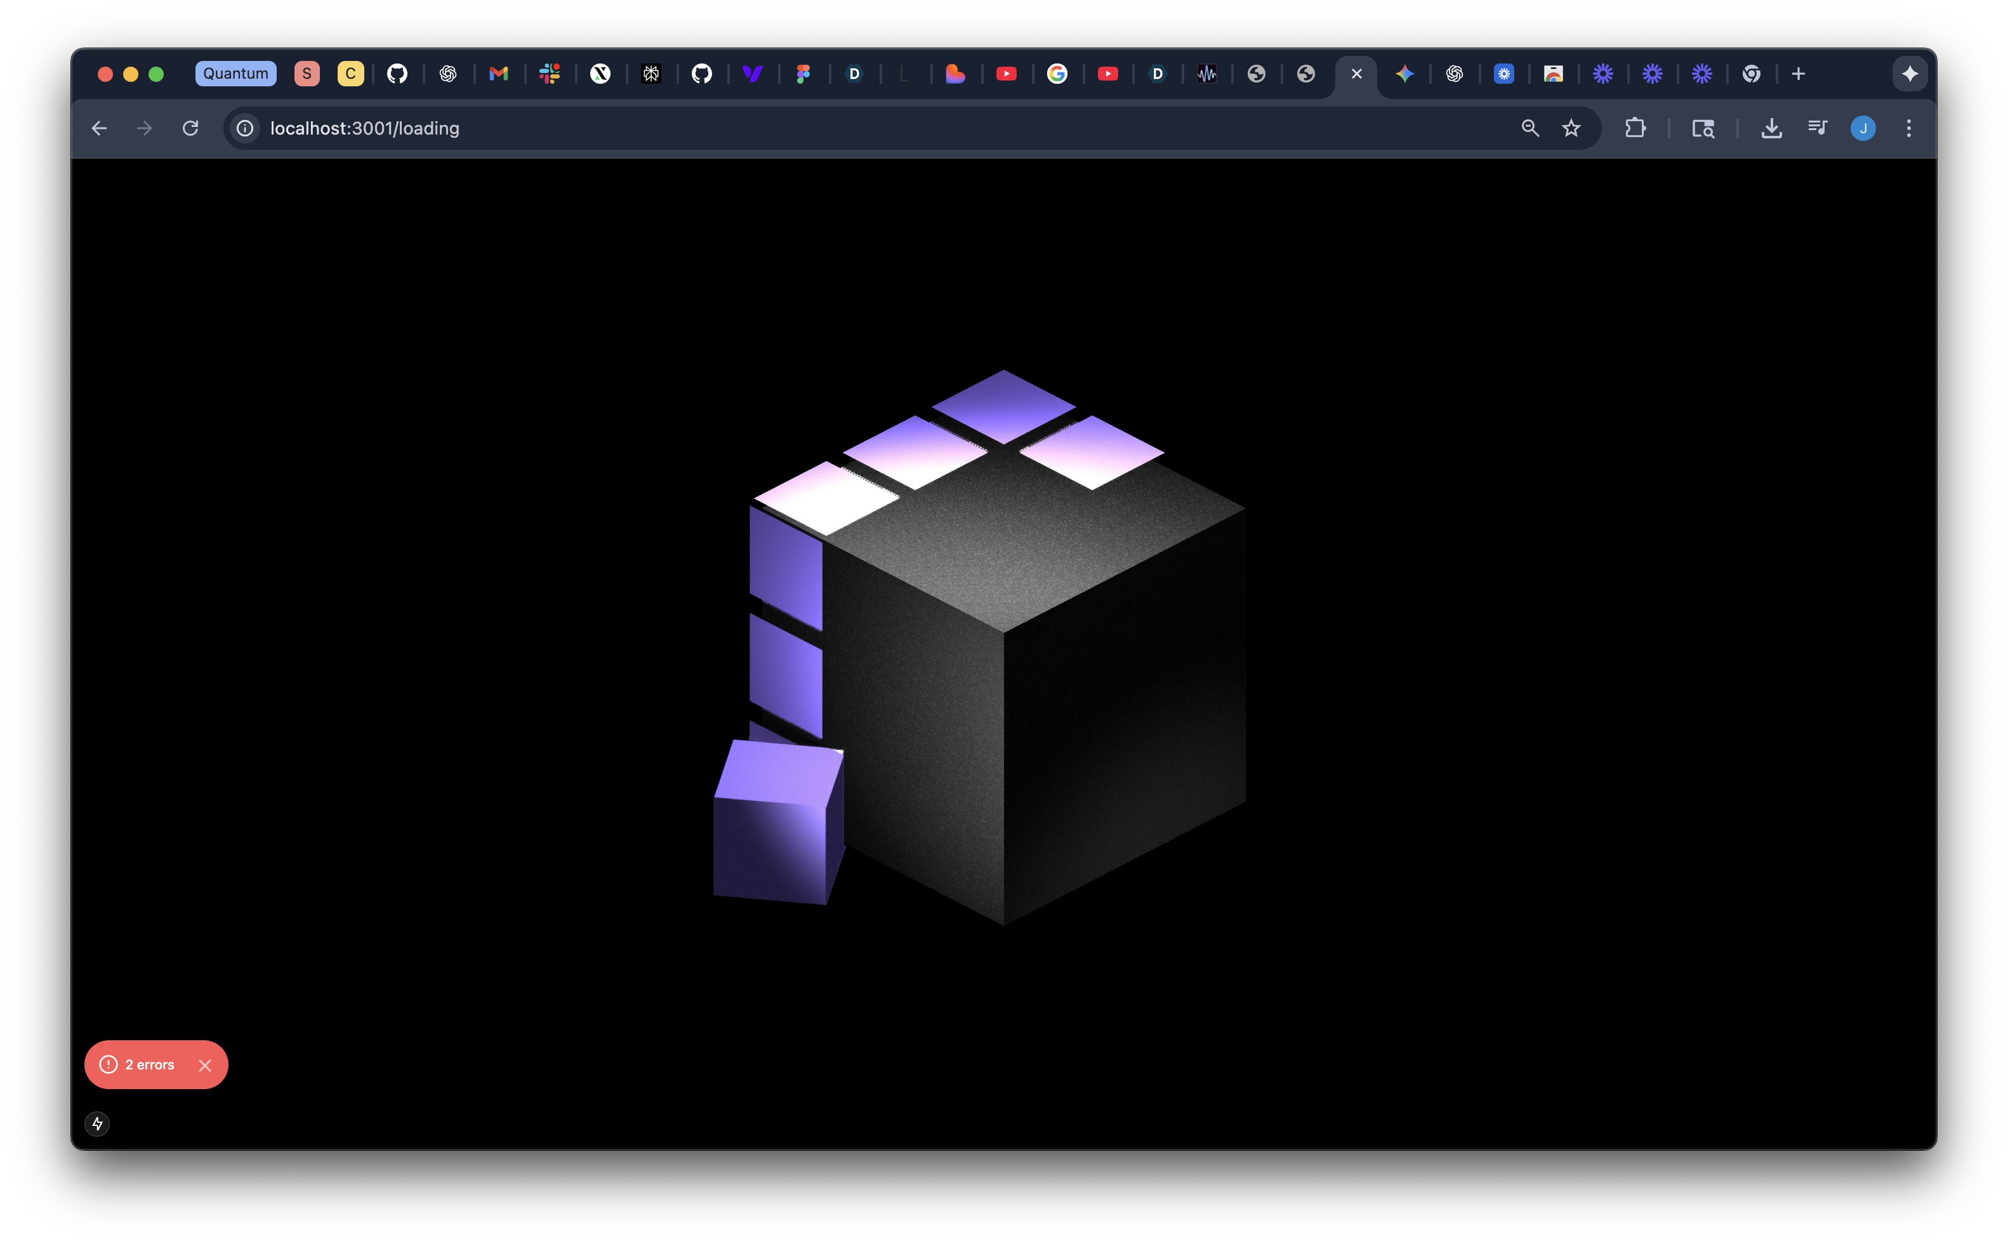This screenshot has height=1244, width=2008.
Task: Open the downloads tray icon
Action: click(1771, 128)
